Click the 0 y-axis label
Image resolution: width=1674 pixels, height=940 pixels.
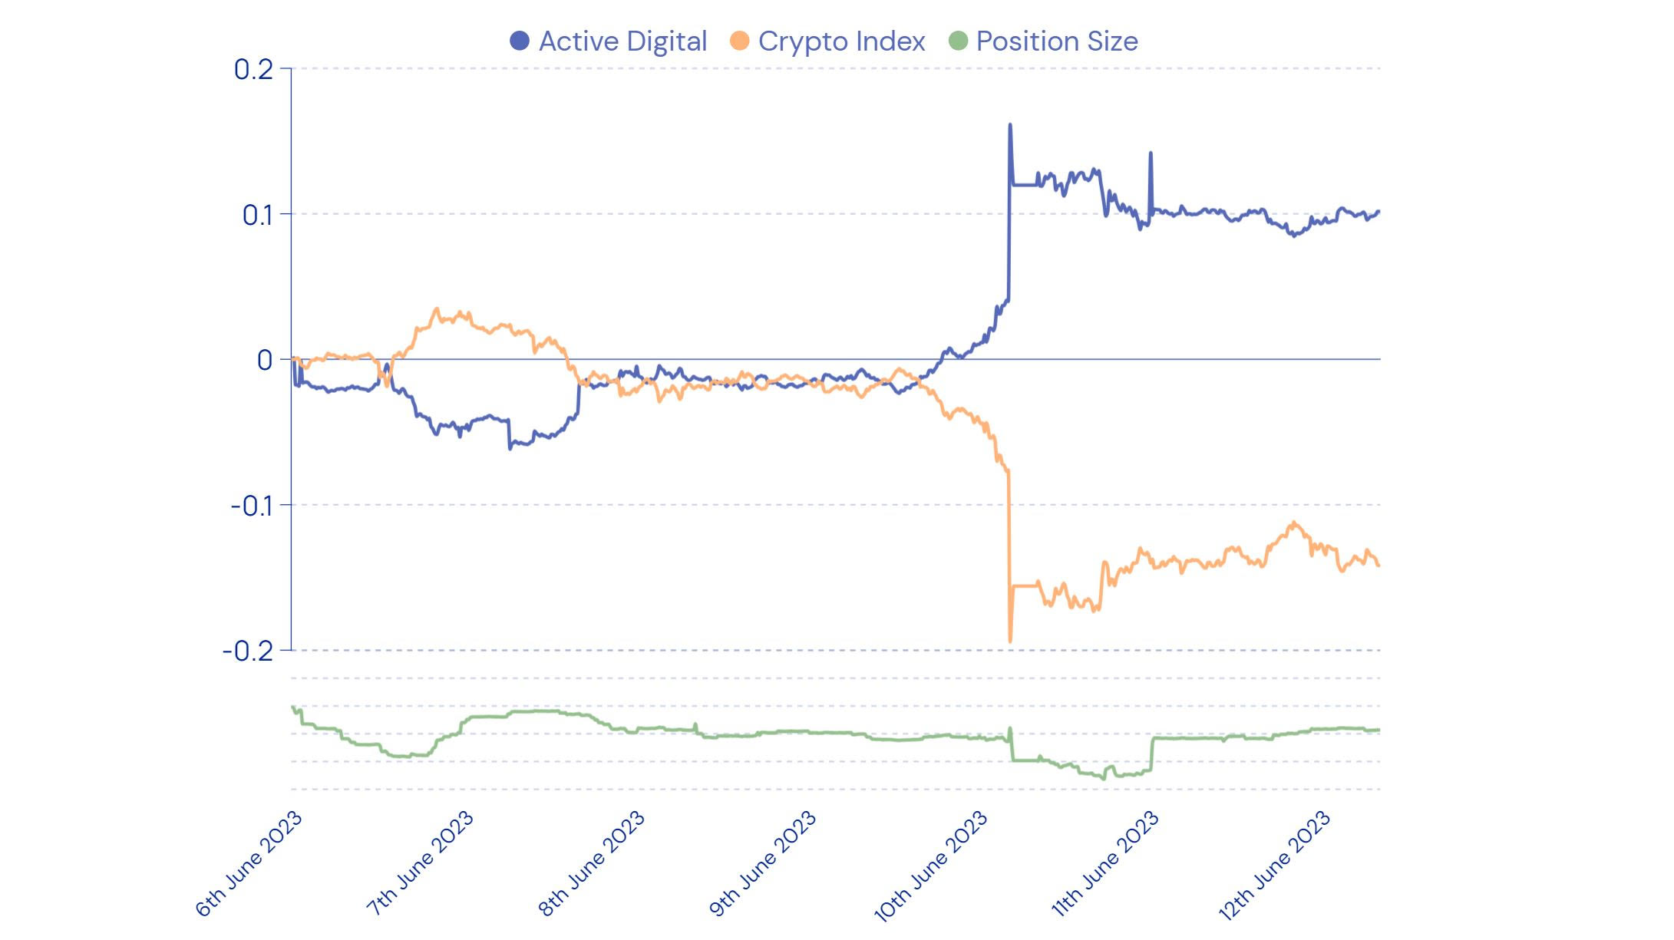point(265,360)
